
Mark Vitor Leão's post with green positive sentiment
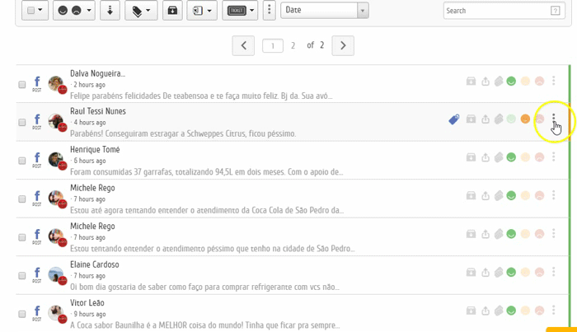click(511, 311)
